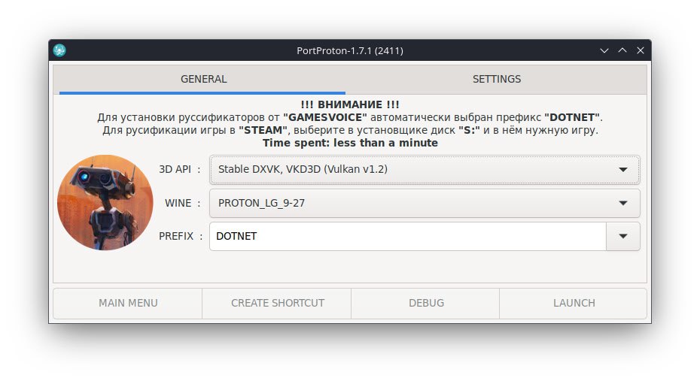700x381 pixels.
Task: Close the PortProton window
Action: [641, 50]
